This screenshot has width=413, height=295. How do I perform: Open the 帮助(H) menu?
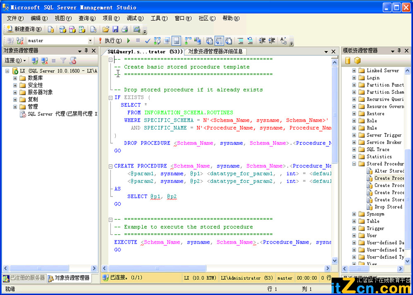pos(231,18)
